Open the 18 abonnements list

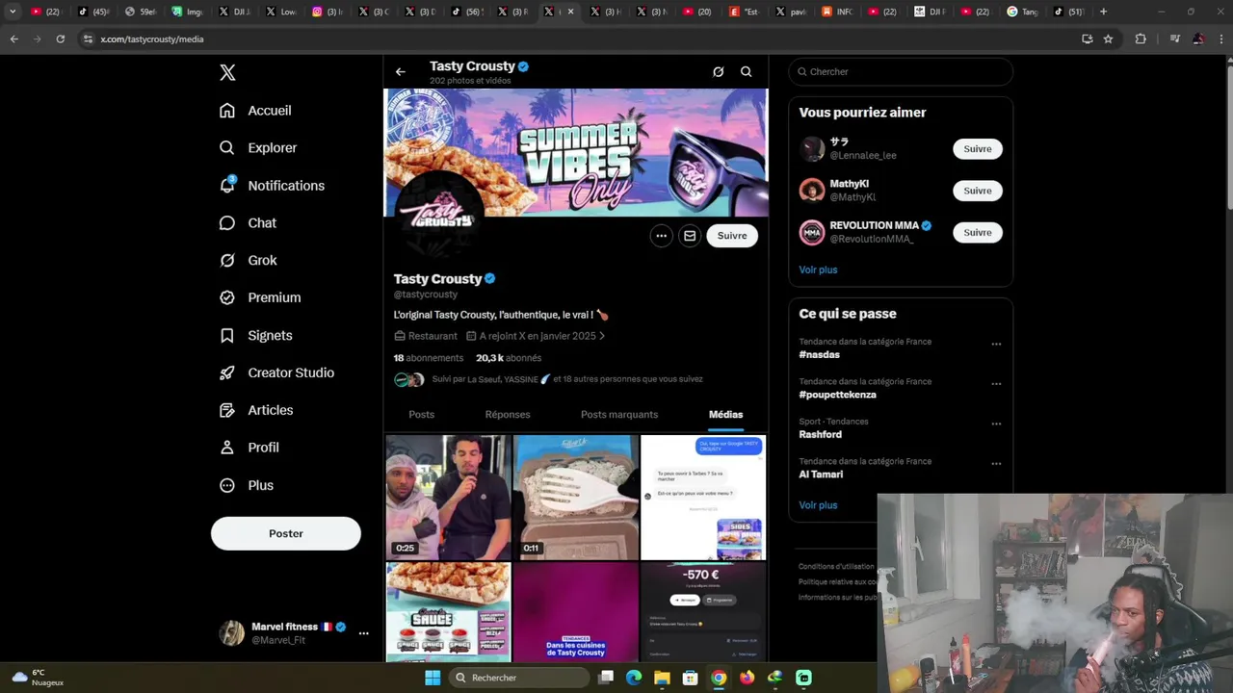click(x=429, y=358)
